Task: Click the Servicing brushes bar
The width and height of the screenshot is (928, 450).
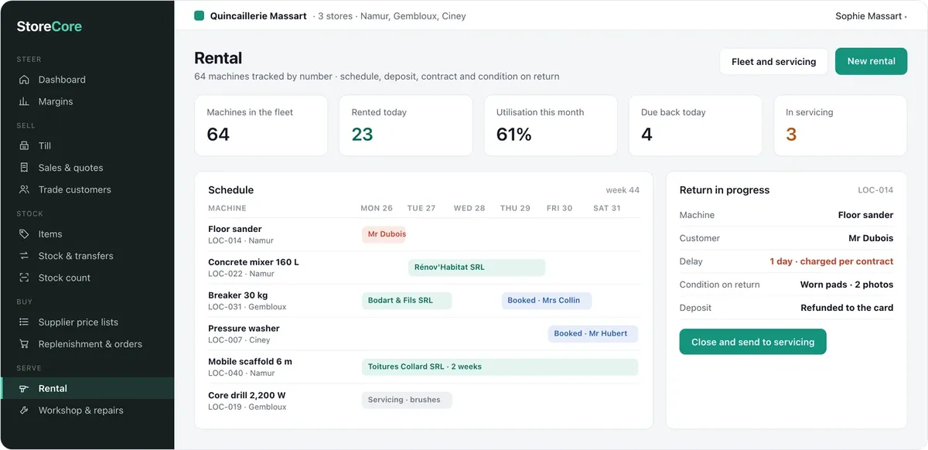Action: click(407, 401)
